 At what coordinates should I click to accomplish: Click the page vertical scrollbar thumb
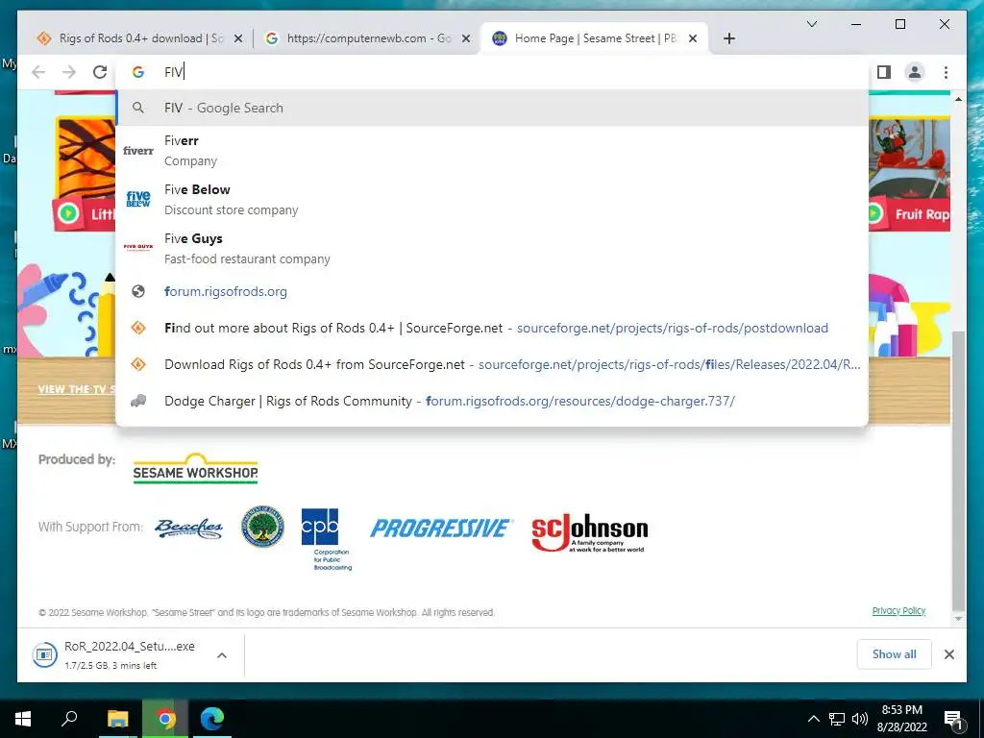point(958,469)
